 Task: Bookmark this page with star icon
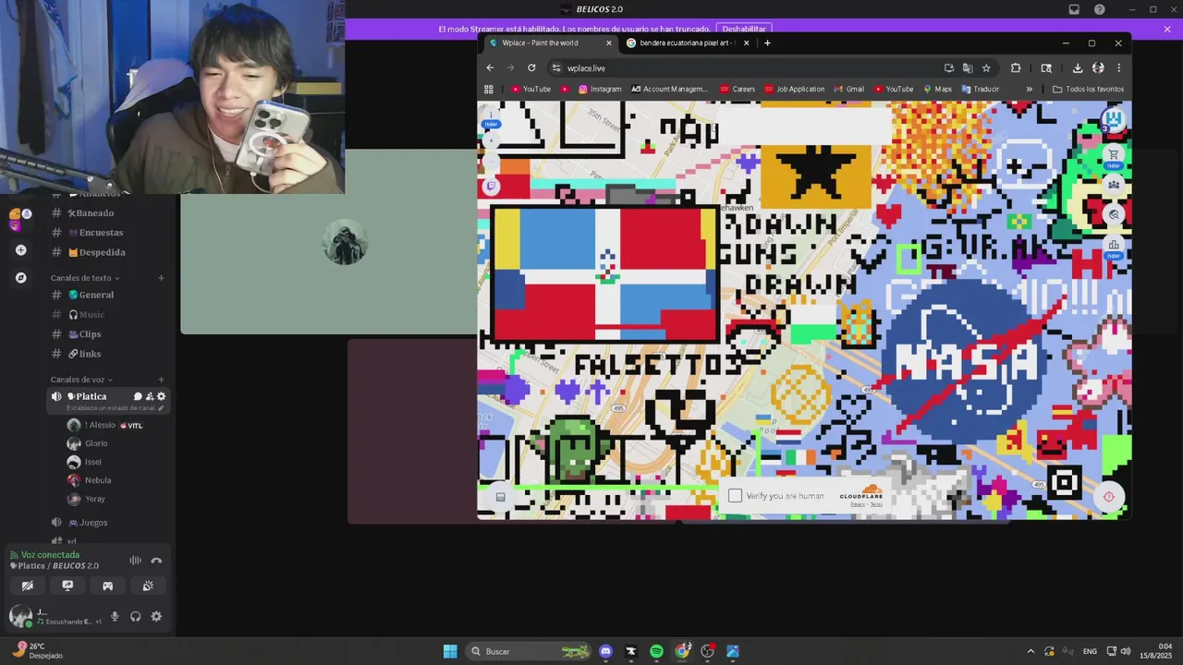coord(986,67)
